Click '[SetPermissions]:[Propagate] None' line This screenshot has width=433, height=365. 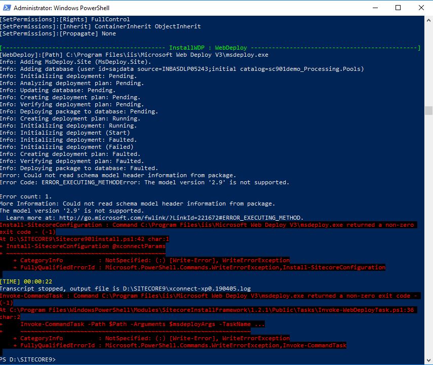[58, 34]
